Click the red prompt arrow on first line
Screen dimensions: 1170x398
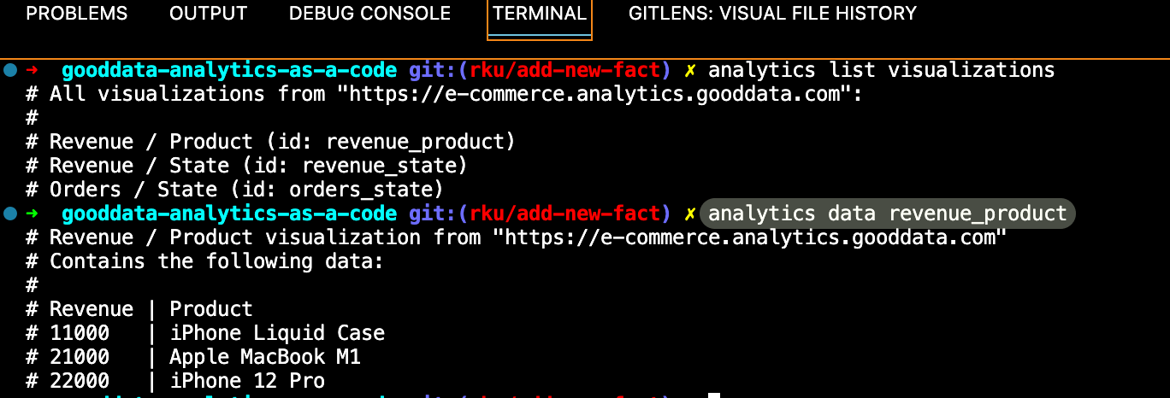[32, 70]
